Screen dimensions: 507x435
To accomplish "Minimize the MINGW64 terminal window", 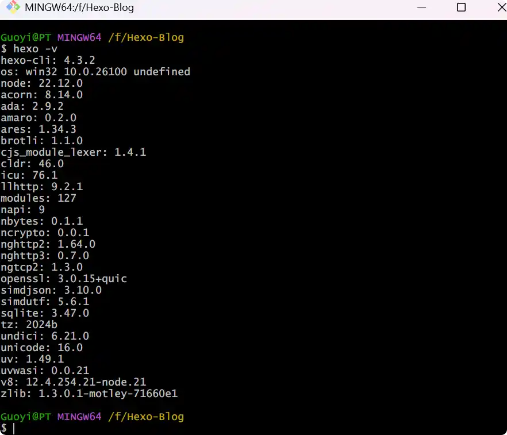I will (421, 7).
